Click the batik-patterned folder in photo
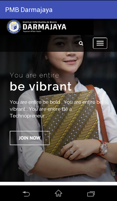Image resolution: width=117 pixels, height=201 pixels. click(69, 123)
